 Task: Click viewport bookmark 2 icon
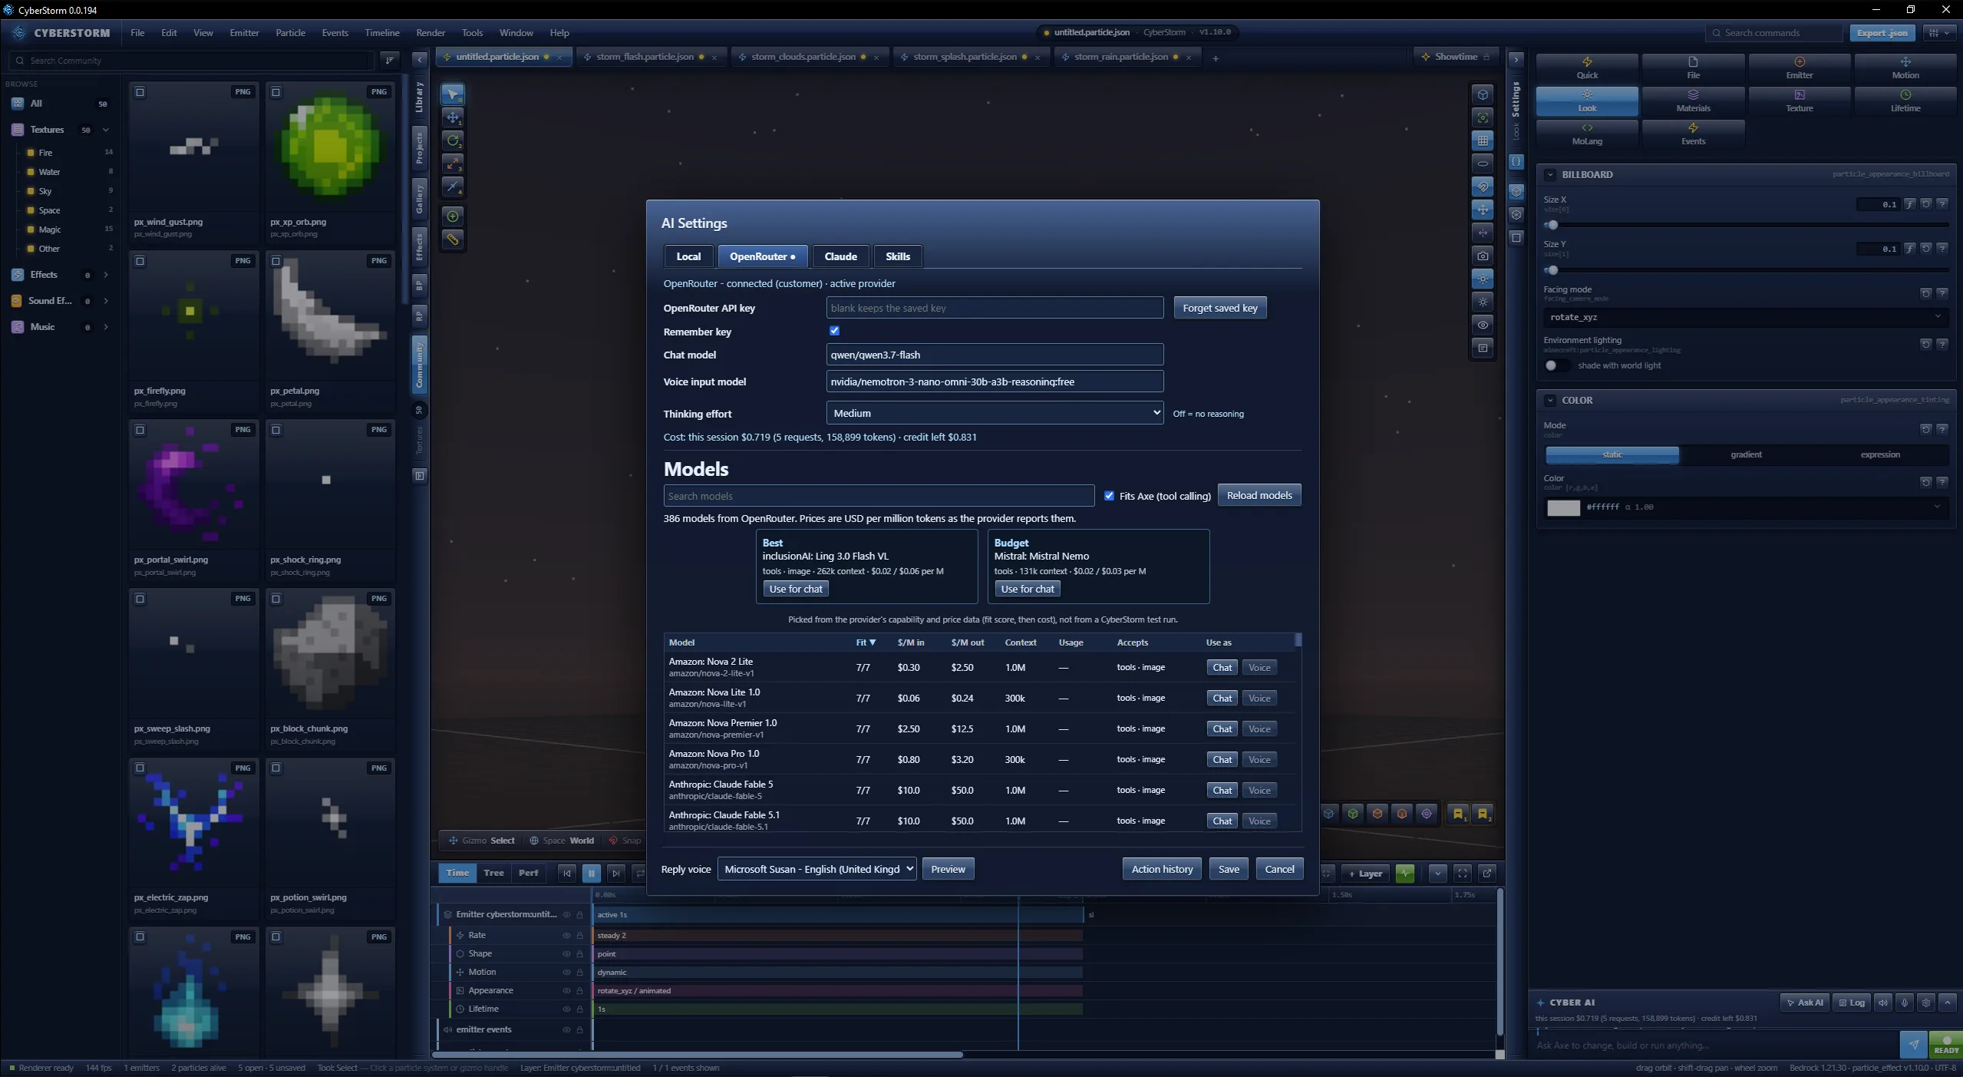click(1483, 814)
